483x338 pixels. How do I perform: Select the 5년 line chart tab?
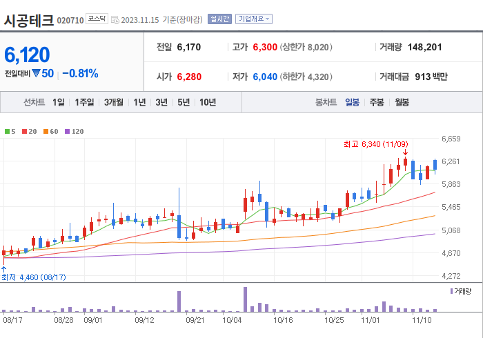(x=184, y=102)
